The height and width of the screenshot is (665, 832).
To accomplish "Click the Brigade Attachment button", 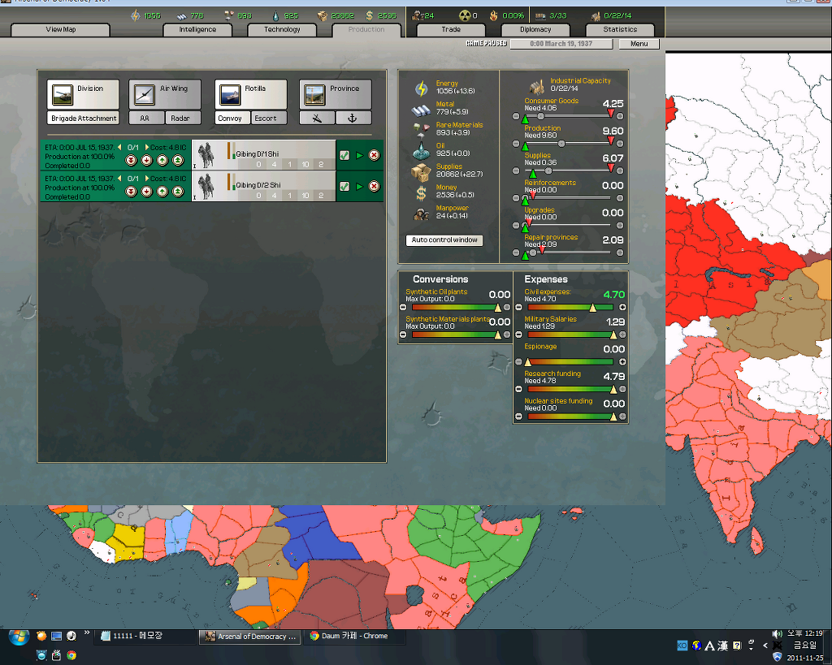I will 83,119.
